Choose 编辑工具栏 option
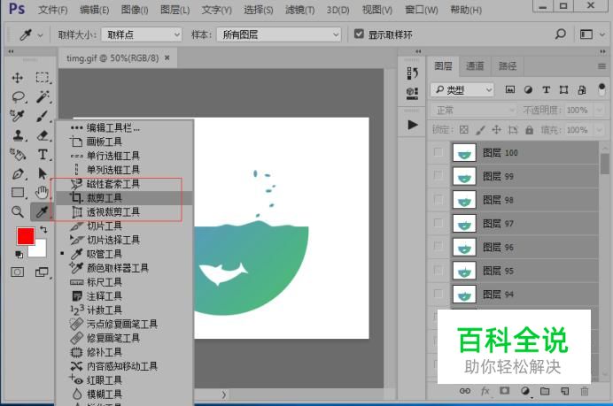The image size is (613, 406). (x=124, y=127)
